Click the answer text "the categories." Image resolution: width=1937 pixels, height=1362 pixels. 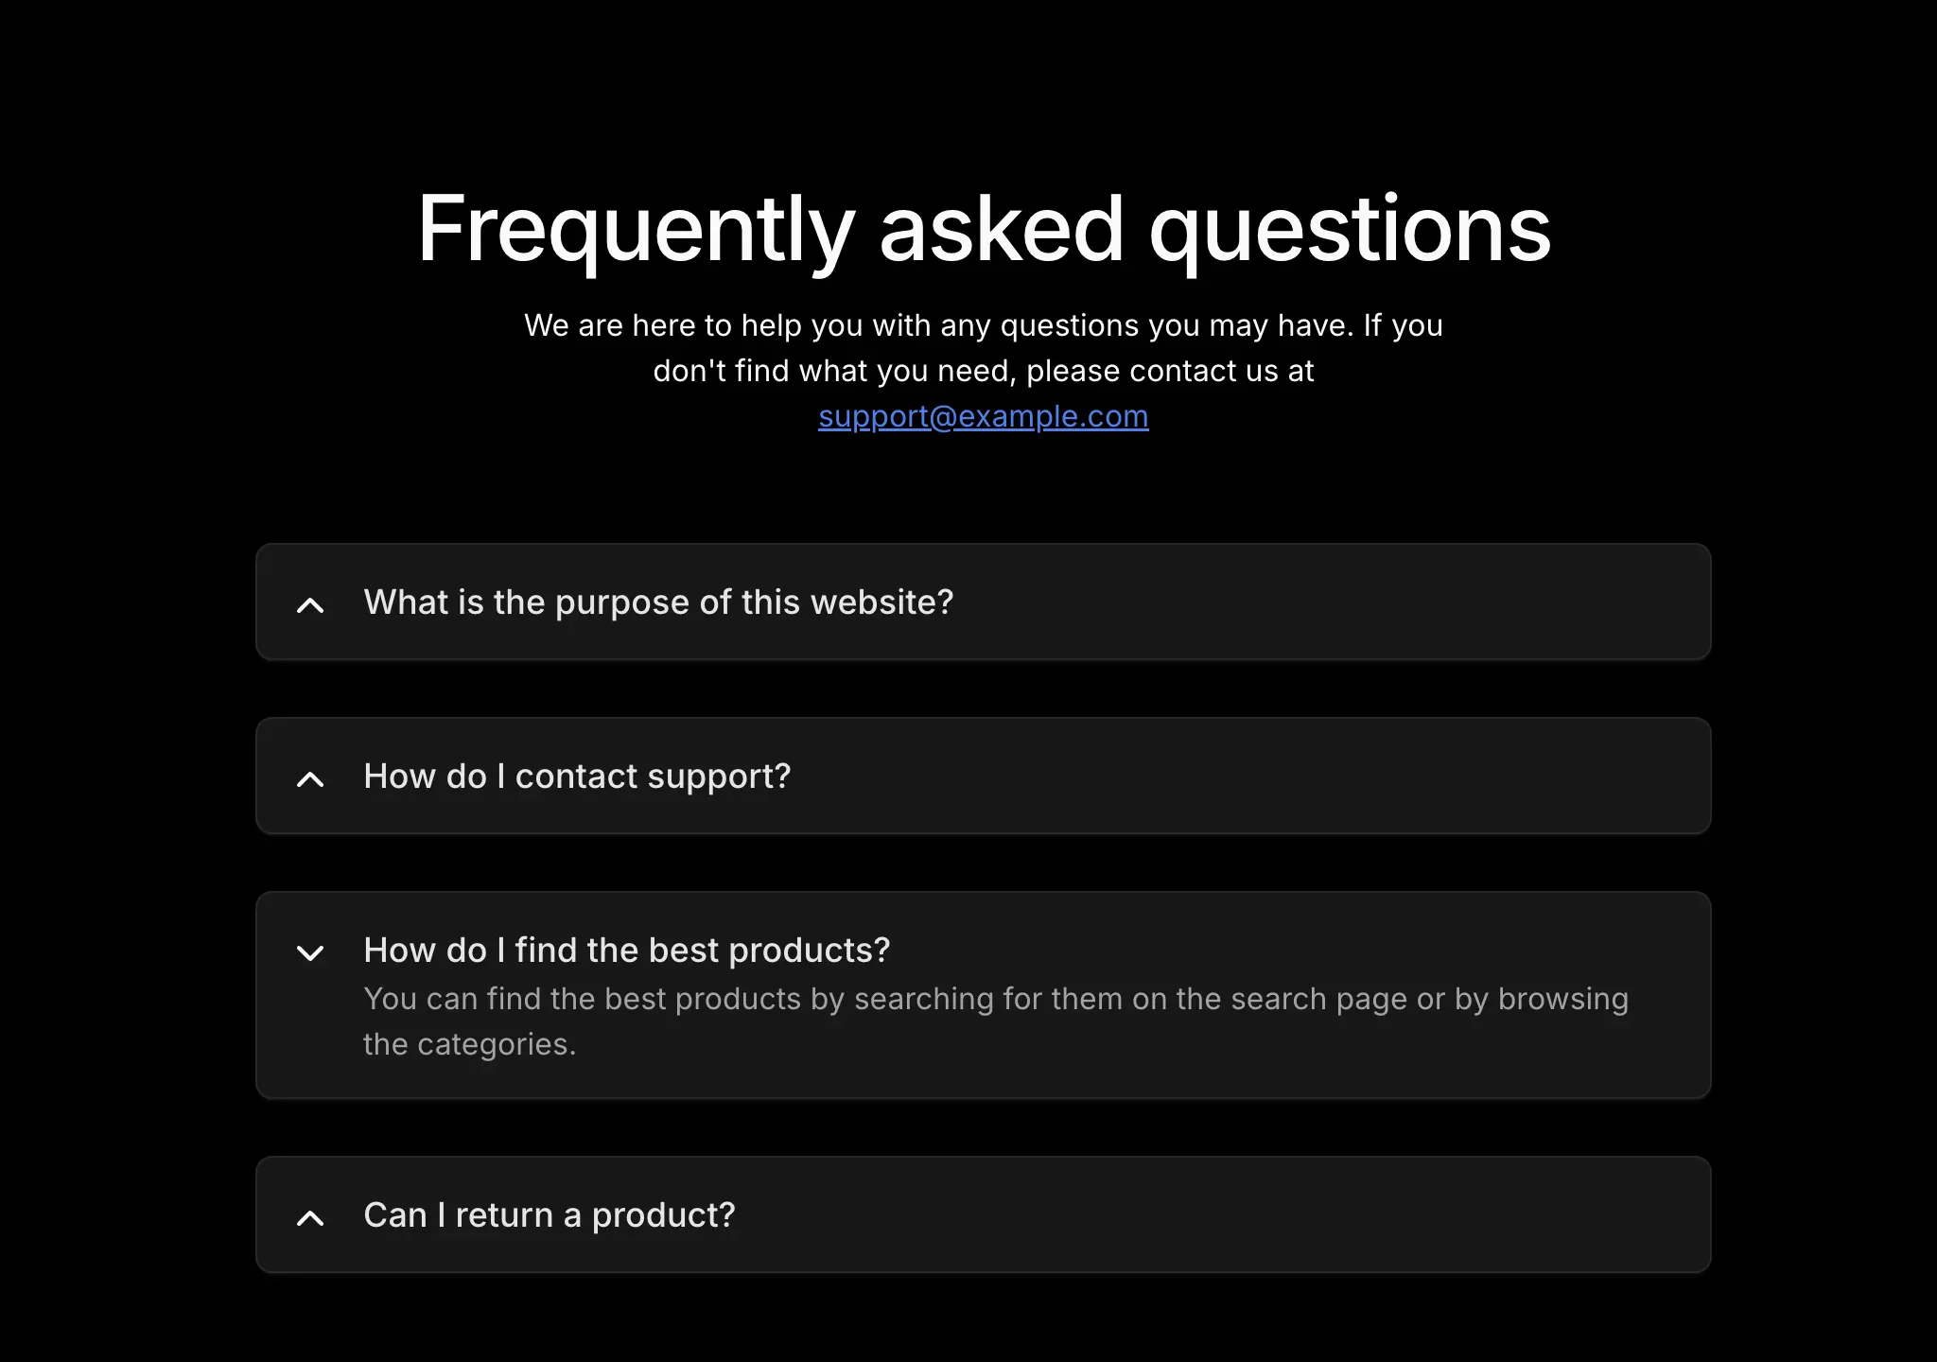coord(469,1044)
